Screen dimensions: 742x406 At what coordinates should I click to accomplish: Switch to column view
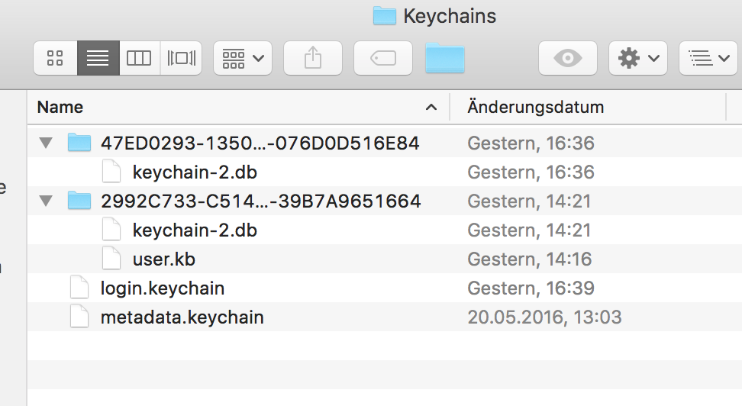[x=139, y=58]
